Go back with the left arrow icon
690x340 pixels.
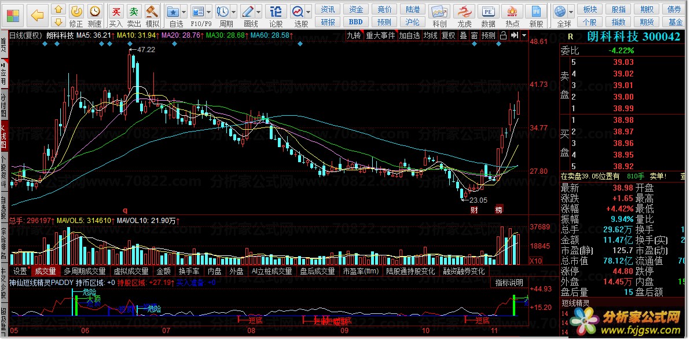pos(38,16)
